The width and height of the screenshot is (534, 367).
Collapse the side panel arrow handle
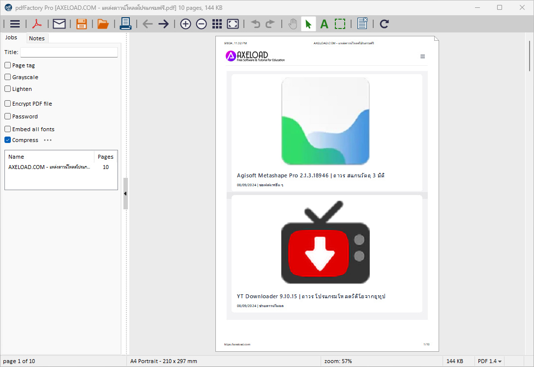click(125, 194)
